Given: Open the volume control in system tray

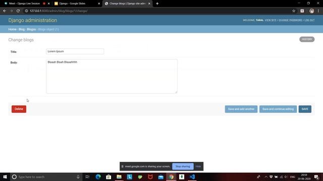Looking at the screenshot, I should point(286,177).
